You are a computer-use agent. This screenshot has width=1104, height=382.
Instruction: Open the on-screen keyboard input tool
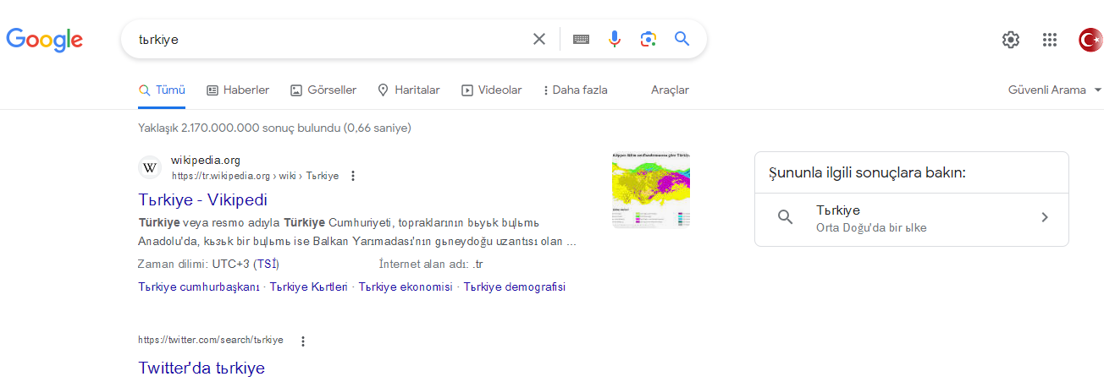click(x=581, y=39)
